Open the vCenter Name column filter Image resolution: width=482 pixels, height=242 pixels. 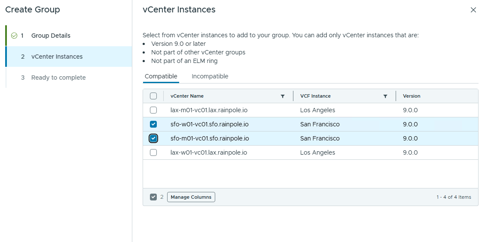pos(282,96)
